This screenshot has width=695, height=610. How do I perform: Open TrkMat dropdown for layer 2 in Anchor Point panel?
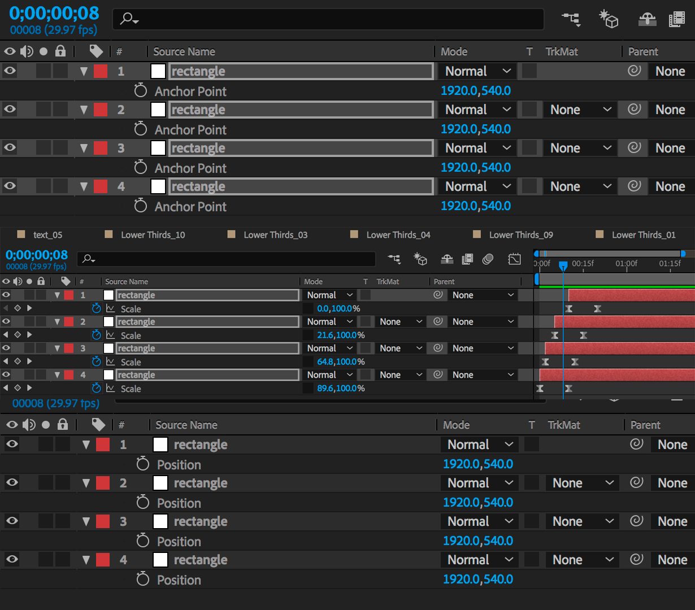pos(579,110)
